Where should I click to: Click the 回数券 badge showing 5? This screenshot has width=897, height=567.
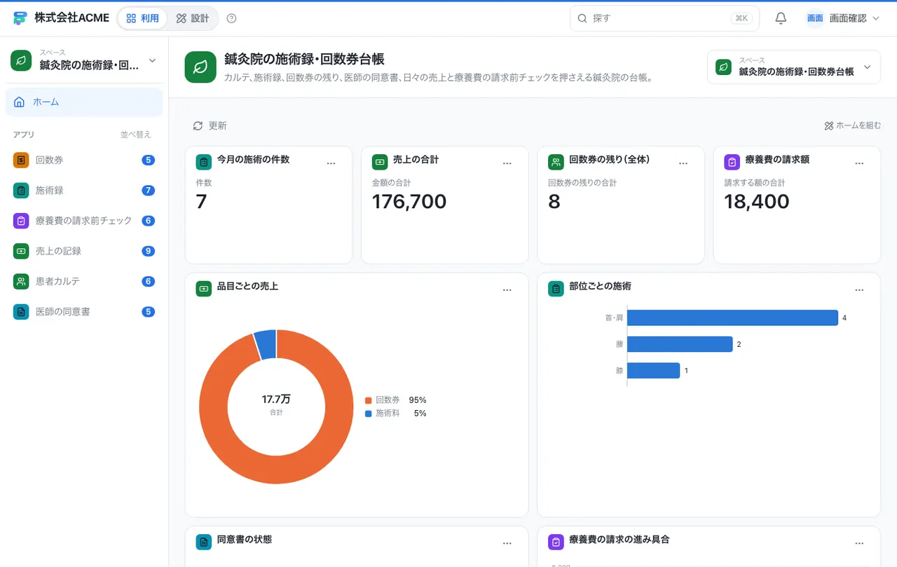tap(148, 160)
